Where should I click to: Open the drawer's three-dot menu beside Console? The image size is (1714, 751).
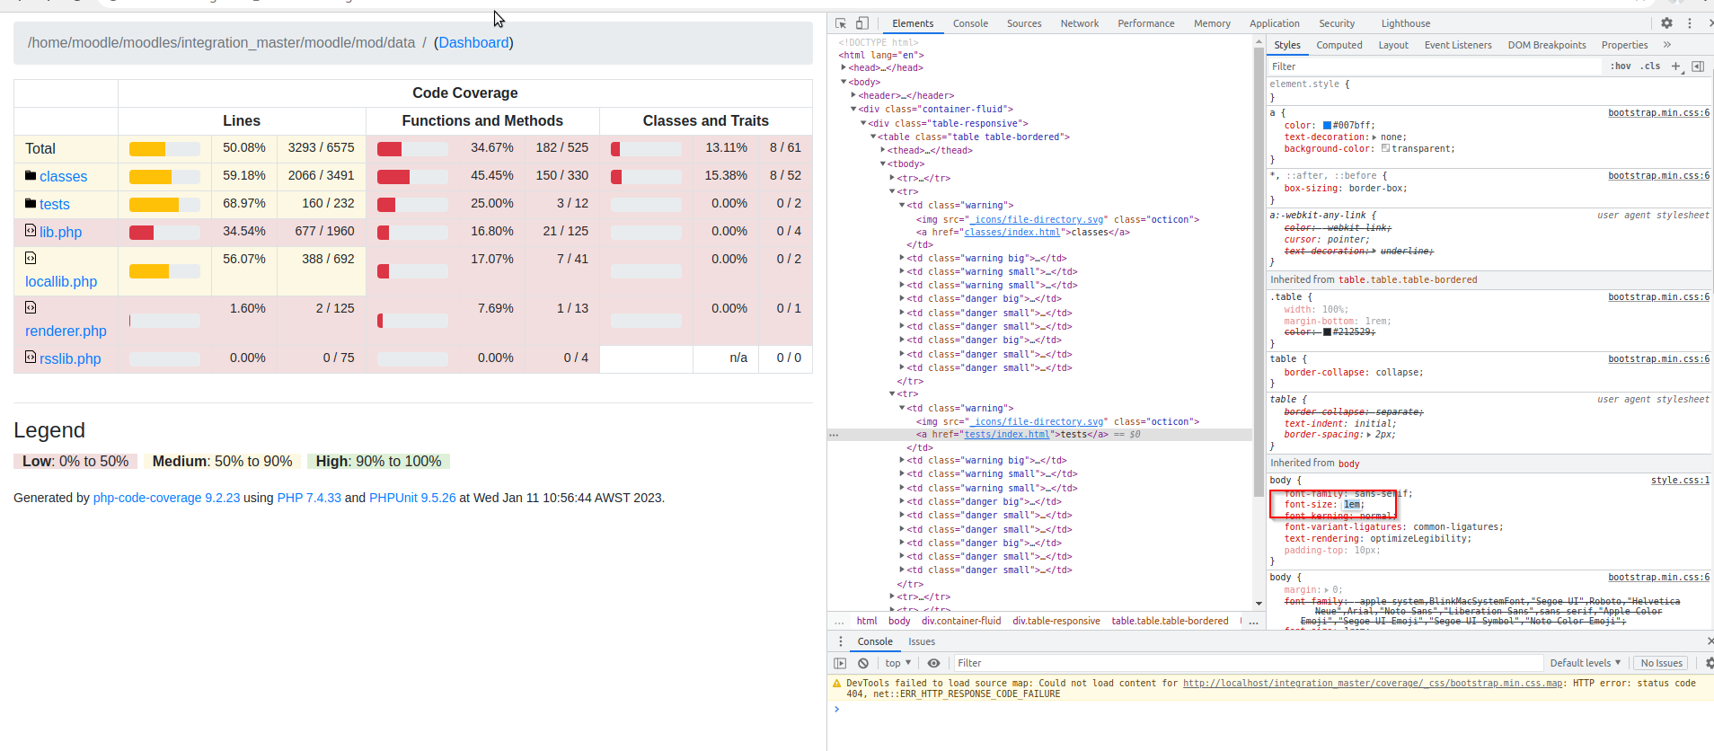pos(841,641)
